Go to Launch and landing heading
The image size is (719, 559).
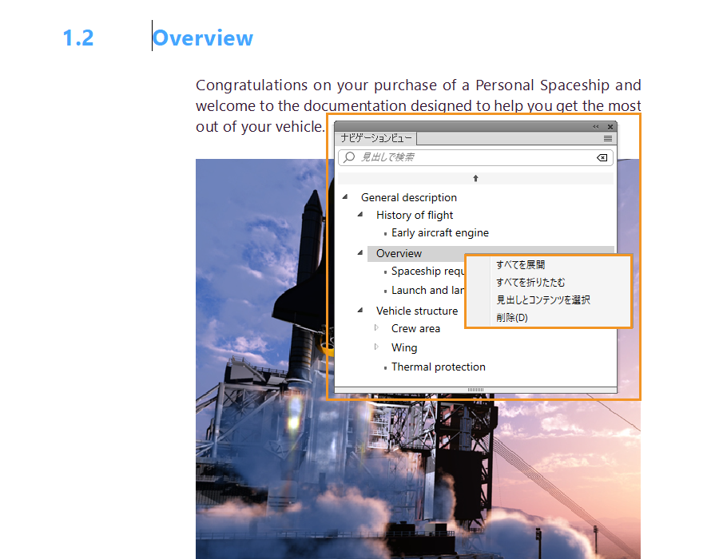tap(428, 290)
